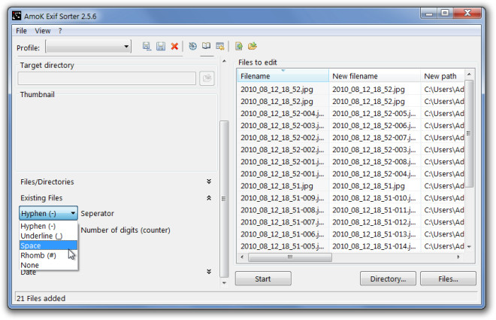Image resolution: width=496 pixels, height=320 pixels.
Task: Sort by the Filename column header
Action: (x=283, y=76)
